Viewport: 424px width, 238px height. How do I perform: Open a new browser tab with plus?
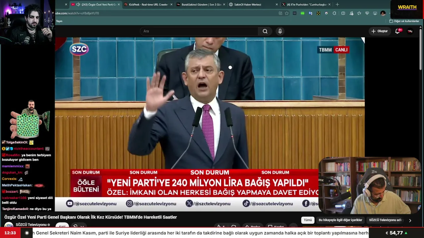pos(337,5)
